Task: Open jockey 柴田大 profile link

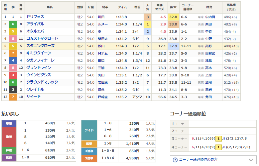Action: pos(103,39)
